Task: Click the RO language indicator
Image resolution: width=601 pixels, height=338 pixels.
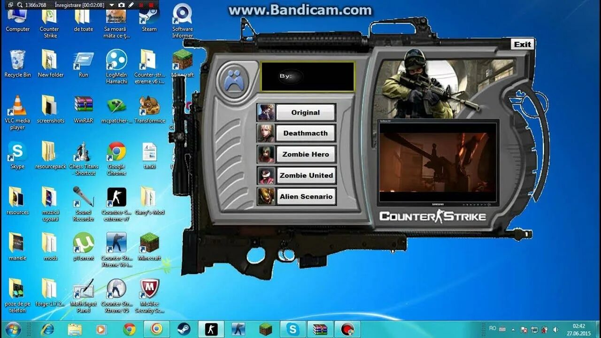Action: [x=493, y=328]
